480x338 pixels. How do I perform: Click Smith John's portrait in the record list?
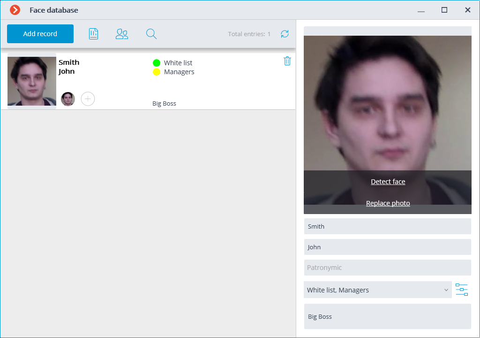coord(31,81)
